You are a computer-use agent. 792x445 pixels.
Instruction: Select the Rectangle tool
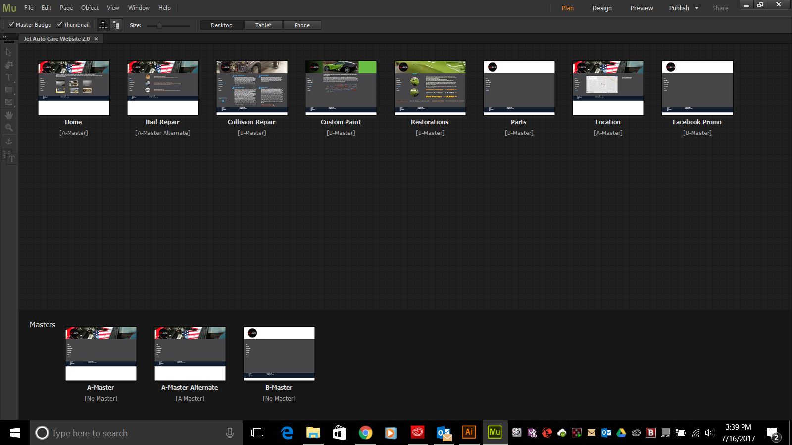click(9, 89)
